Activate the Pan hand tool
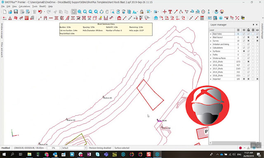 pos(107,12)
